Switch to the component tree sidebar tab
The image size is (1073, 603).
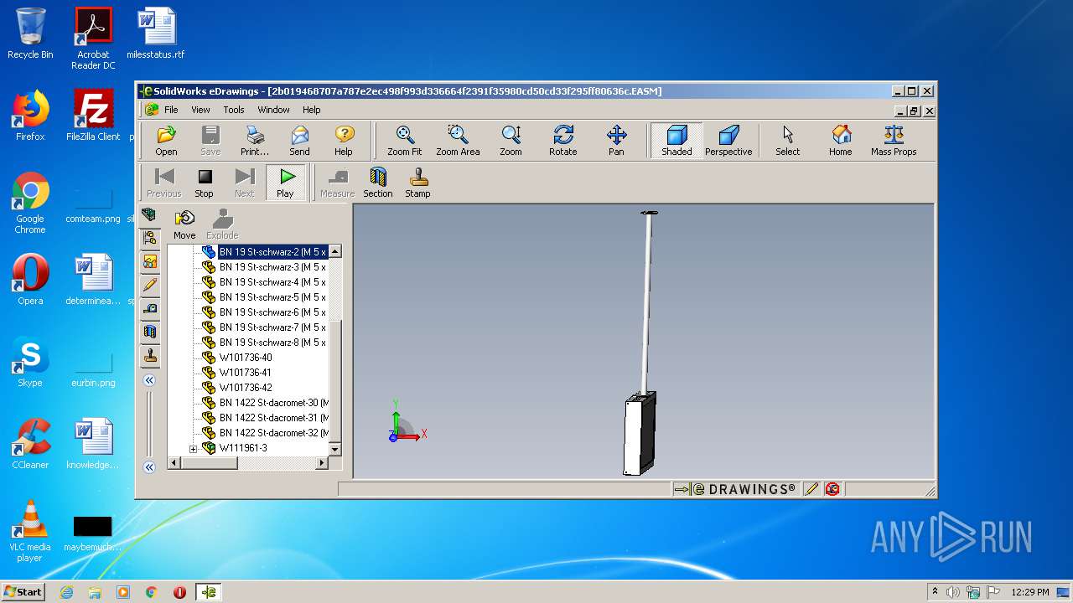click(x=149, y=239)
